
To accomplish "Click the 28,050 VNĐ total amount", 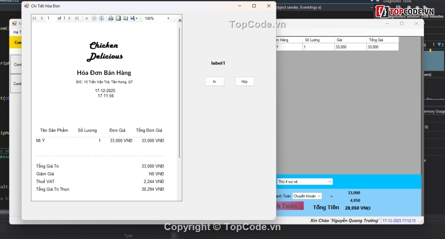I will point(357,208).
